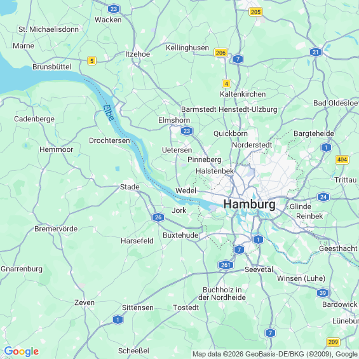Click the A261 highway shield
This screenshot has height=359, width=359.
click(226, 265)
